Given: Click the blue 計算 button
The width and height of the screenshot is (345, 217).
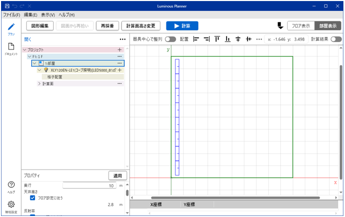Looking at the screenshot, I should pos(182,25).
